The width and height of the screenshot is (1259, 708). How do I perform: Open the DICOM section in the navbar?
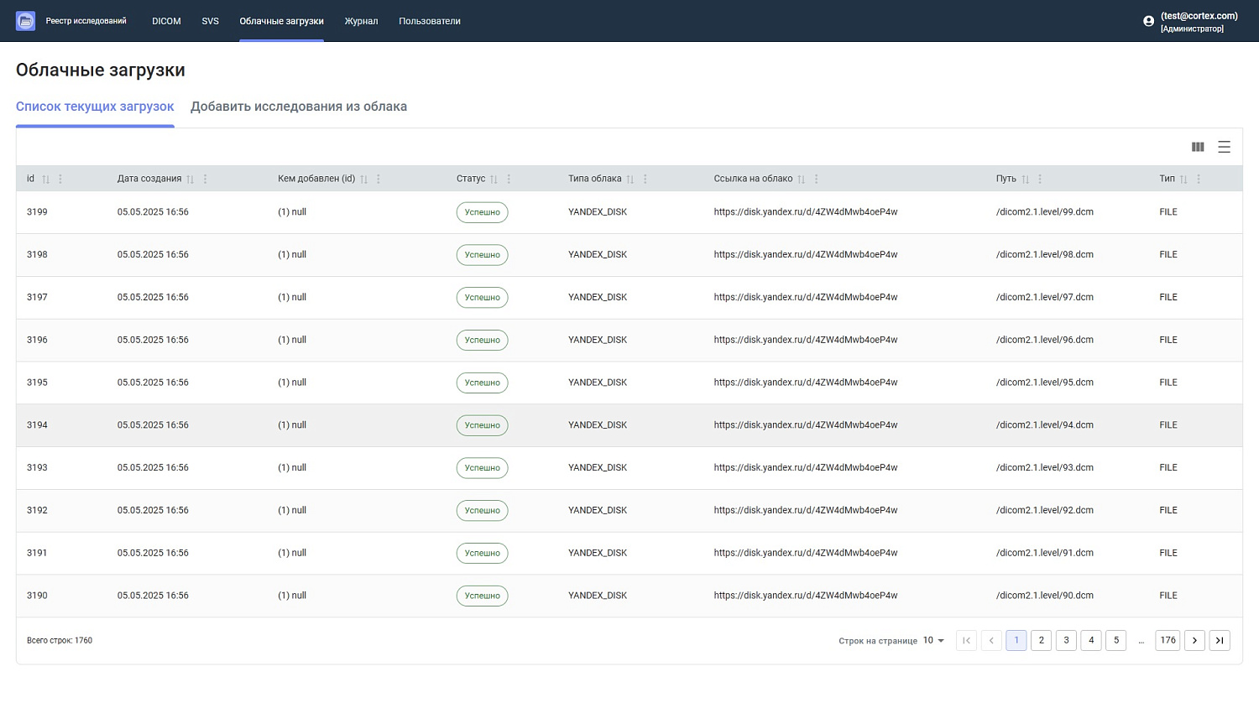166,21
